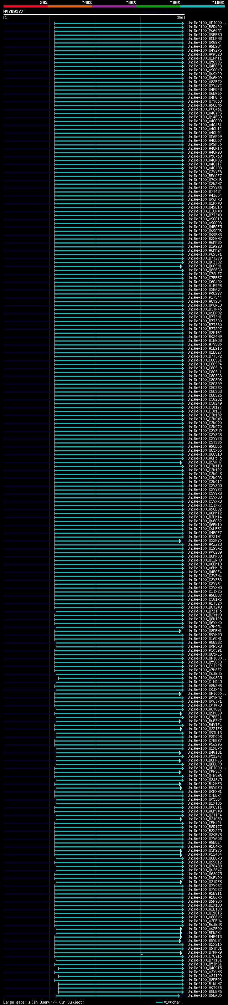228x1005 pixels.
Task: Select the UniRef100_C0JWK8 label
Action: 204,705
